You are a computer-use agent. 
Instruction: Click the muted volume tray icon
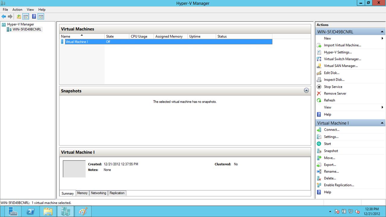point(357,212)
